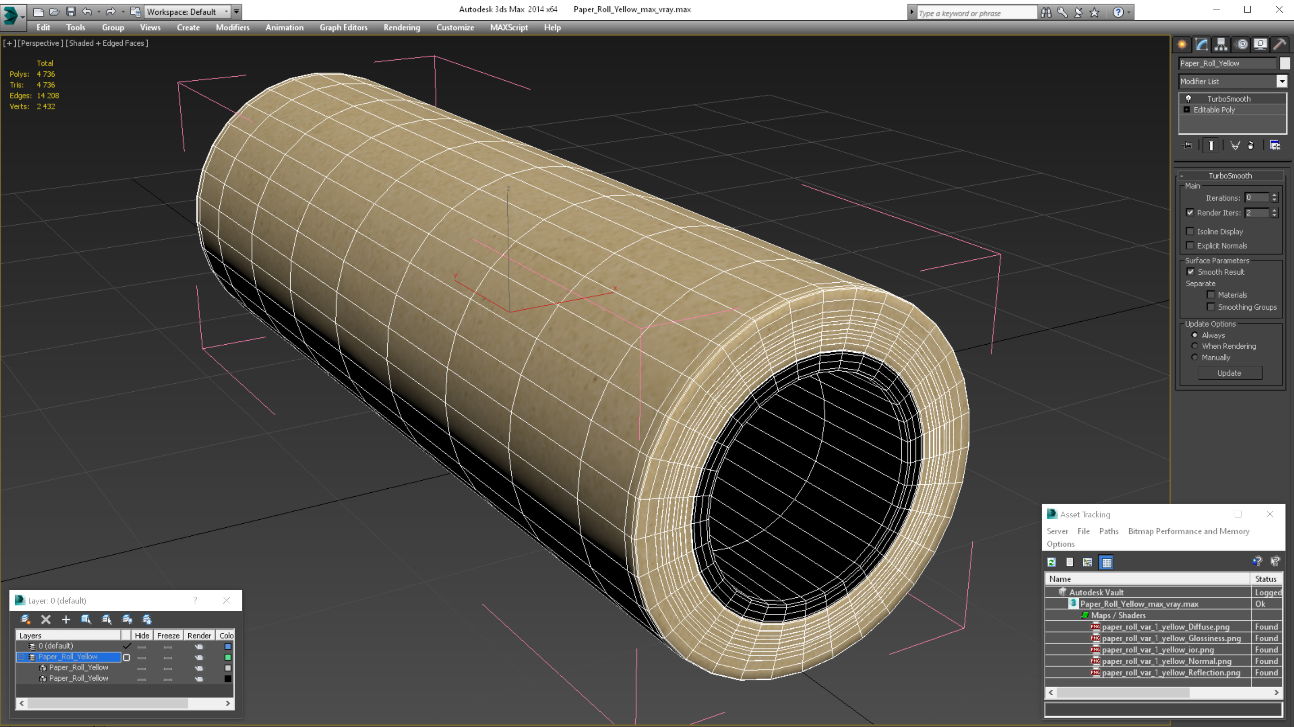Screen dimensions: 1294x727
Task: Open the Graph Editors menu
Action: (344, 27)
